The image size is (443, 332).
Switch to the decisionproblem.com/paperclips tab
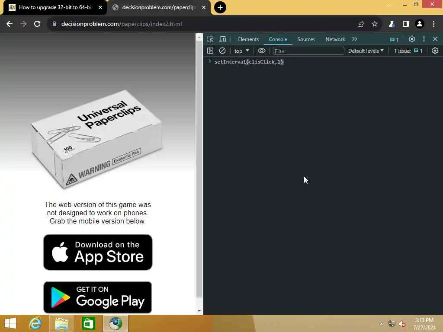(159, 7)
